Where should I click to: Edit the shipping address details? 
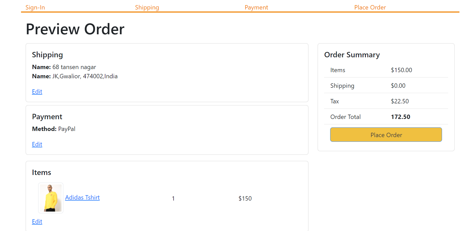pyautogui.click(x=37, y=91)
